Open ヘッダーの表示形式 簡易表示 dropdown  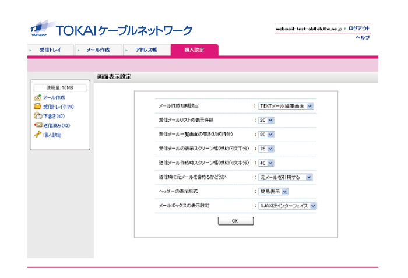click(273, 192)
